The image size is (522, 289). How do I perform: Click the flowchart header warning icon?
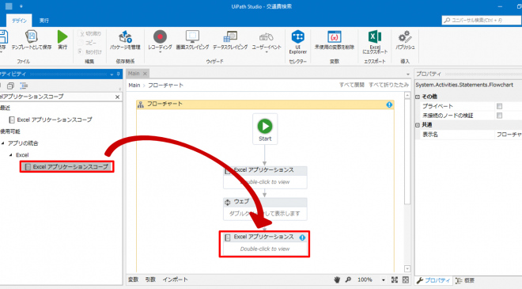coord(389,105)
